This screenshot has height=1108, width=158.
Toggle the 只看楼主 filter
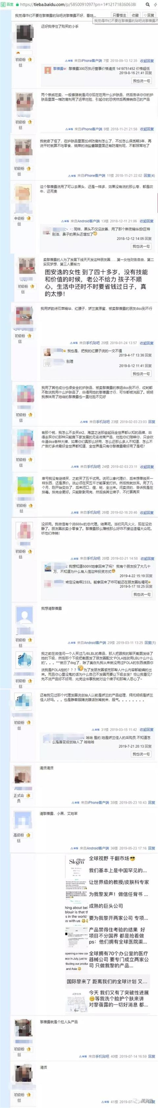pos(119,15)
